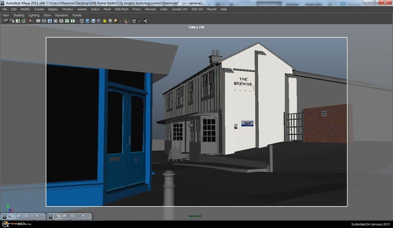Open the panel Renderer menu
This screenshot has height=228, width=393.
click(62, 15)
